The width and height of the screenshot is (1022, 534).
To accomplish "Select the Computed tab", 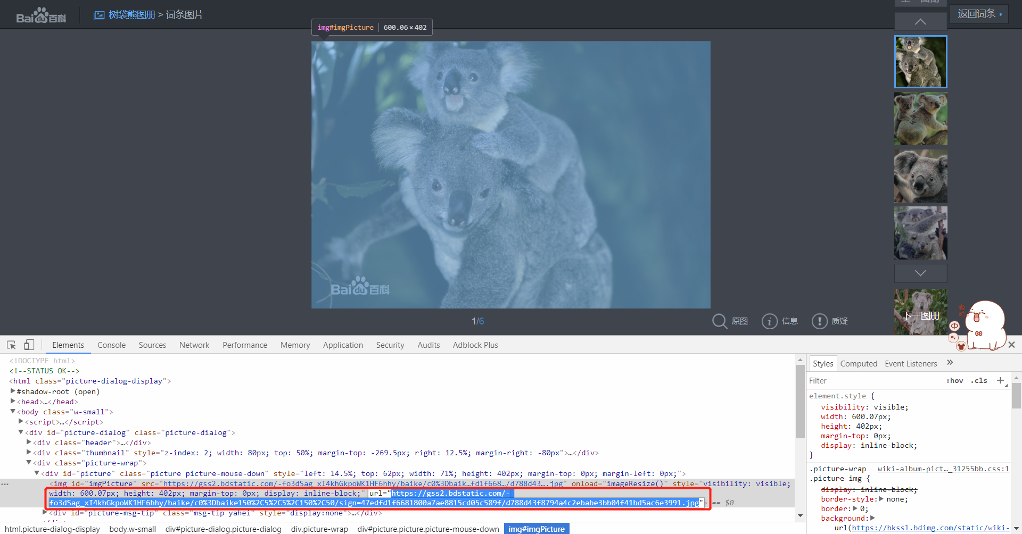I will click(x=859, y=364).
